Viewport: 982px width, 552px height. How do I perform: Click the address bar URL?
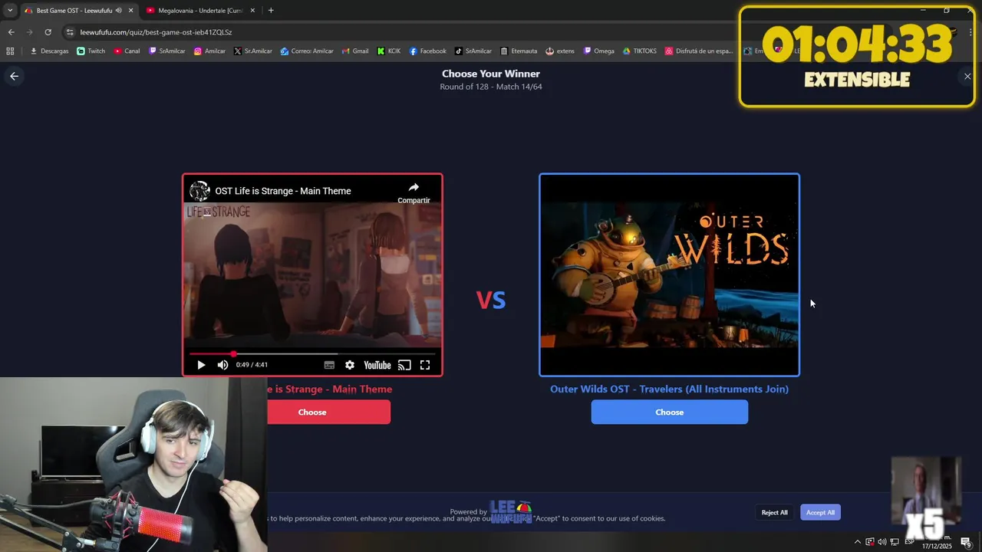click(x=156, y=32)
